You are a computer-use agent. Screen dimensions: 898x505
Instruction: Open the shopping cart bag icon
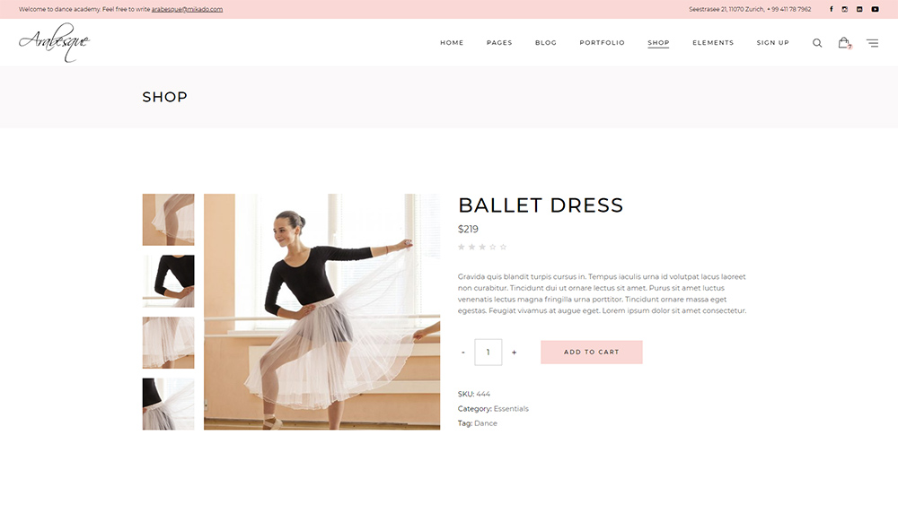click(843, 42)
